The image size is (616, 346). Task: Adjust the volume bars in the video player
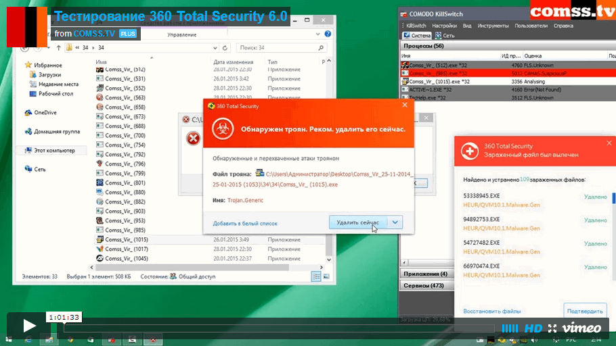tap(510, 328)
